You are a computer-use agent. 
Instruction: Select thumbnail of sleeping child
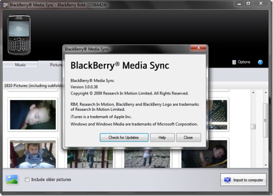[33, 114]
